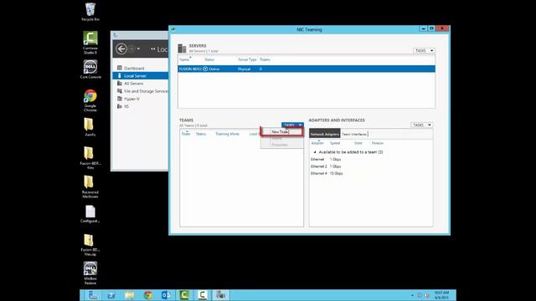536x301 pixels.
Task: Open the white Camtasia recorder taskbar icon
Action: pos(203,295)
